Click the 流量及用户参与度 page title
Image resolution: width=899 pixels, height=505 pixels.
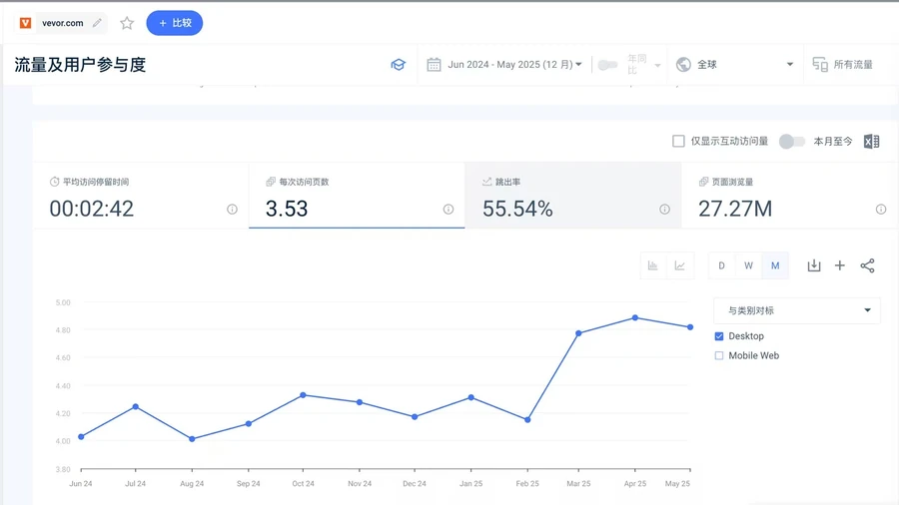tap(80, 65)
